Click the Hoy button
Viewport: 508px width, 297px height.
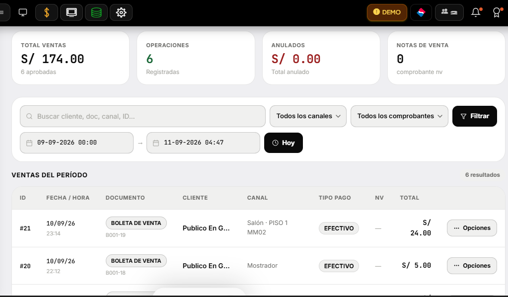point(284,143)
